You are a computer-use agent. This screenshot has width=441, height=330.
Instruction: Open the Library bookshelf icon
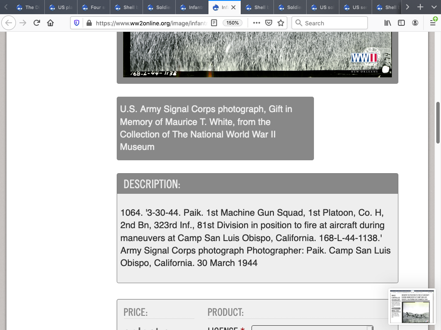point(388,23)
